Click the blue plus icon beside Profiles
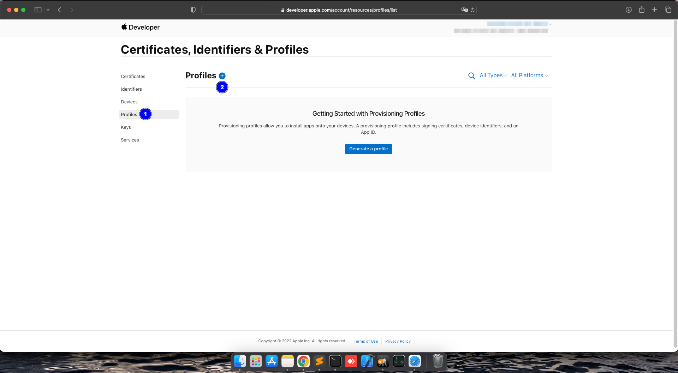 [222, 76]
